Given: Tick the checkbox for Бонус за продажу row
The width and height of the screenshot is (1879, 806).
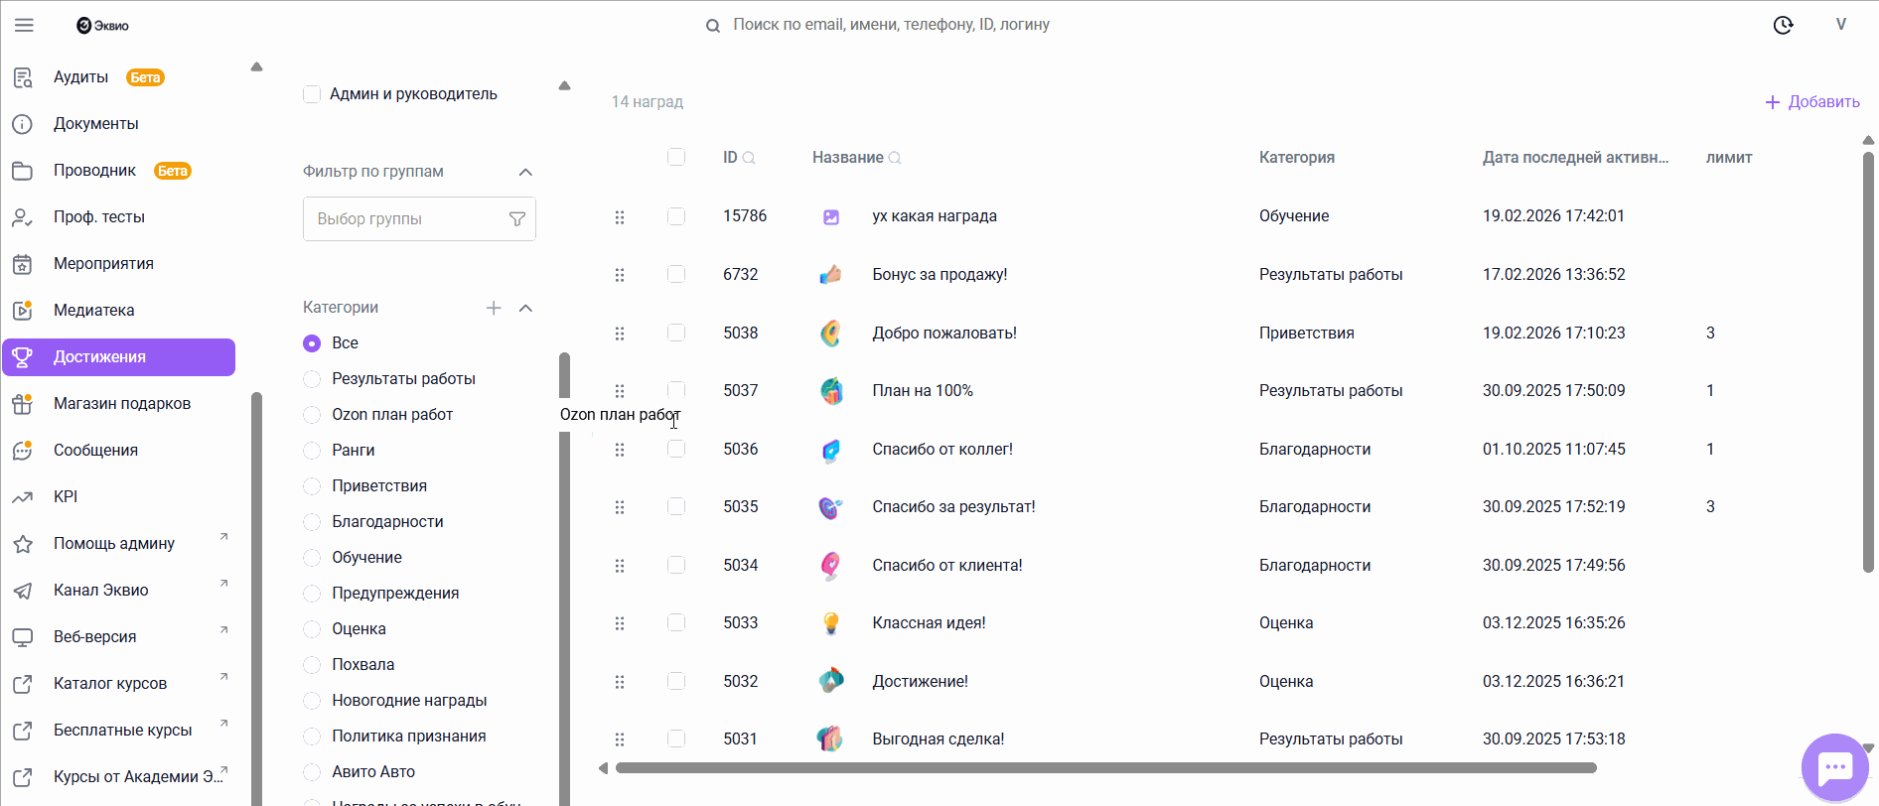Looking at the screenshot, I should [676, 274].
